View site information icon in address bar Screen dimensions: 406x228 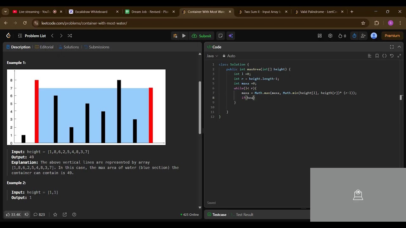(36, 23)
